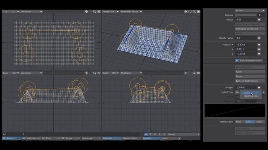Select C color map mode
268x150 pixels.
tap(160, 134)
